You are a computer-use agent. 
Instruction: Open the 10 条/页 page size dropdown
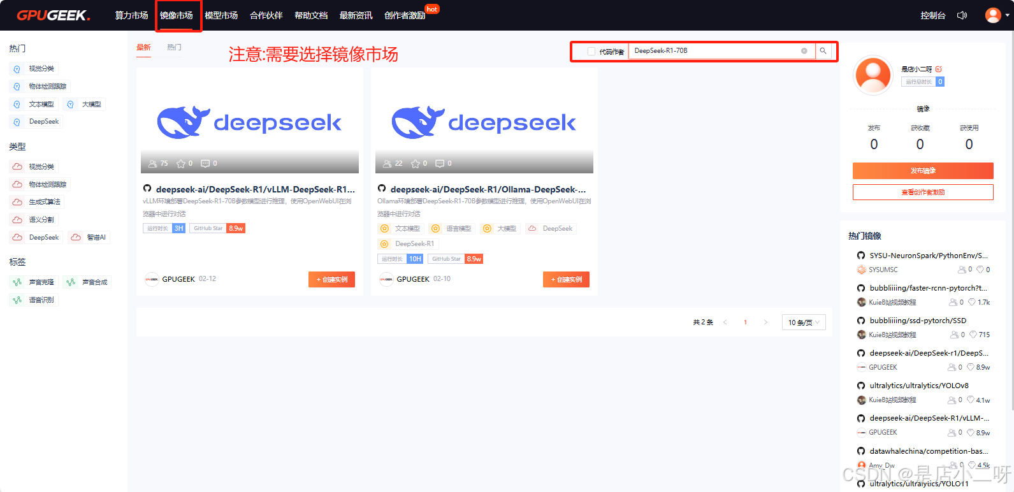click(804, 322)
